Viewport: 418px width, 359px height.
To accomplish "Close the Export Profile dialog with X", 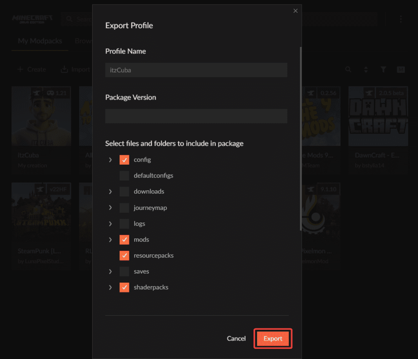I will pos(296,11).
